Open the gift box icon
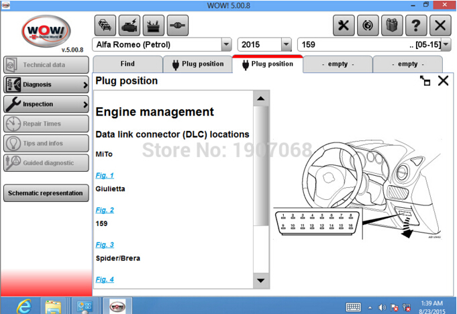The height and width of the screenshot is (314, 457). pyautogui.click(x=392, y=25)
